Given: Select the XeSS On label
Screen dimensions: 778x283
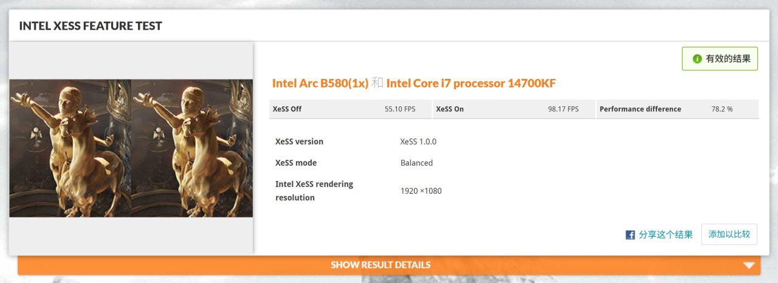Looking at the screenshot, I should click(x=450, y=109).
